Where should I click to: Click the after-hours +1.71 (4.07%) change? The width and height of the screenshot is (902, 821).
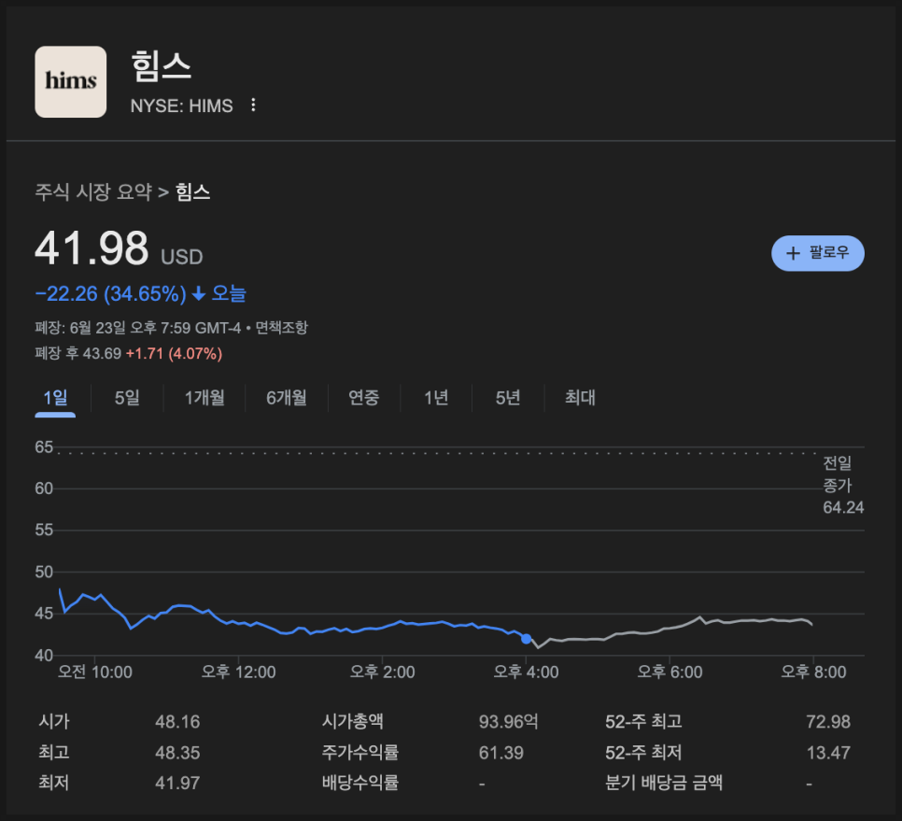[x=174, y=353]
